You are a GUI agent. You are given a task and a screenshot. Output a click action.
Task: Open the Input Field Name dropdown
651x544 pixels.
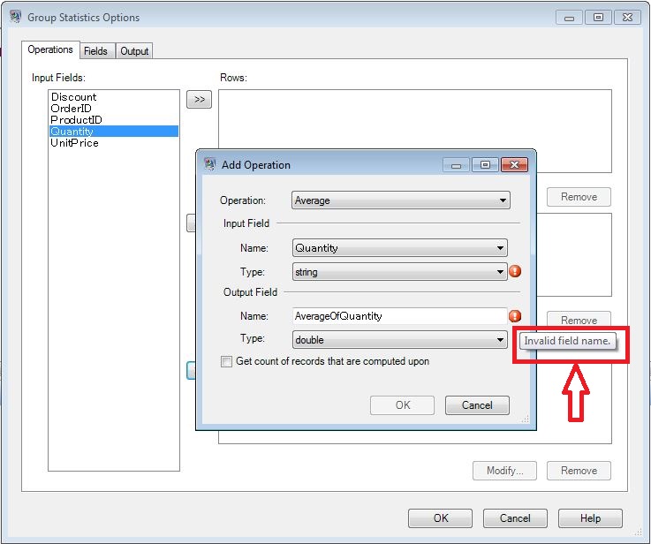[x=399, y=248]
